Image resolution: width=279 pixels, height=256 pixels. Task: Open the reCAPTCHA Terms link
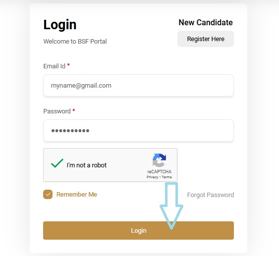(167, 177)
